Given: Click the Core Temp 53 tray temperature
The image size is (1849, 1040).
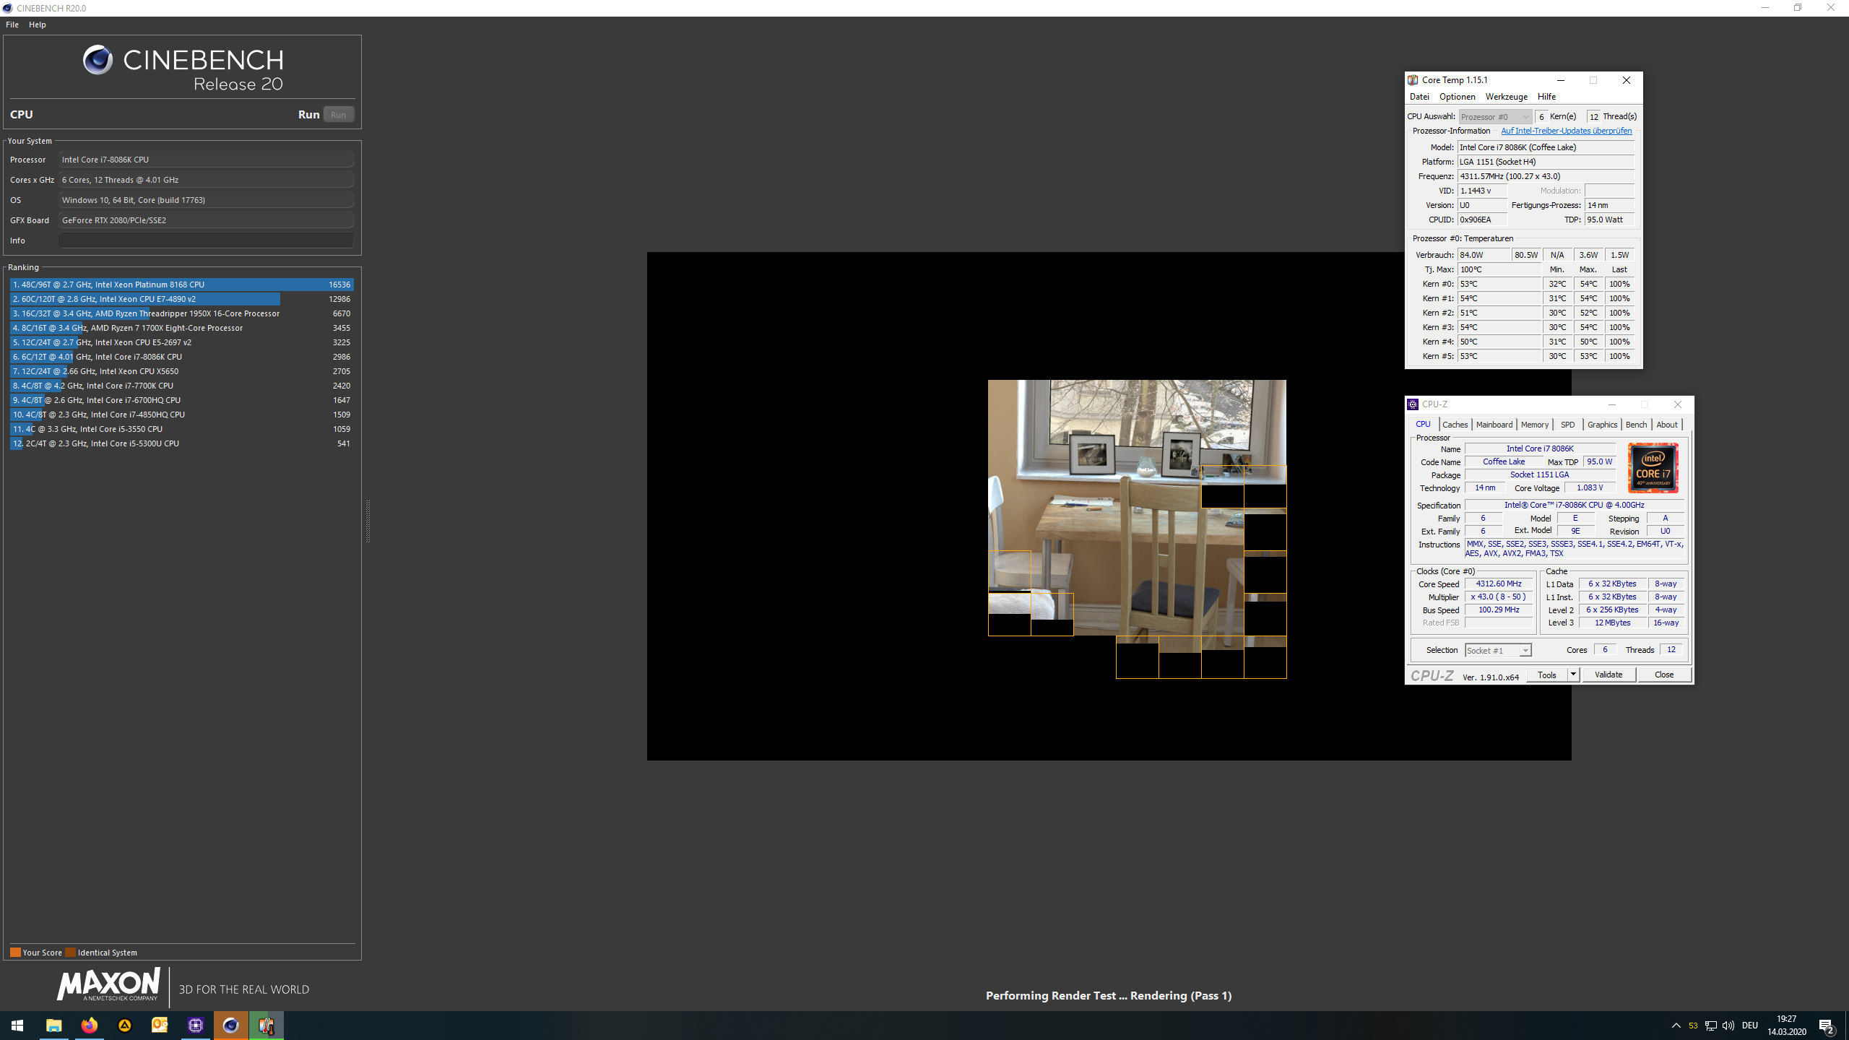Looking at the screenshot, I should coord(1693,1026).
